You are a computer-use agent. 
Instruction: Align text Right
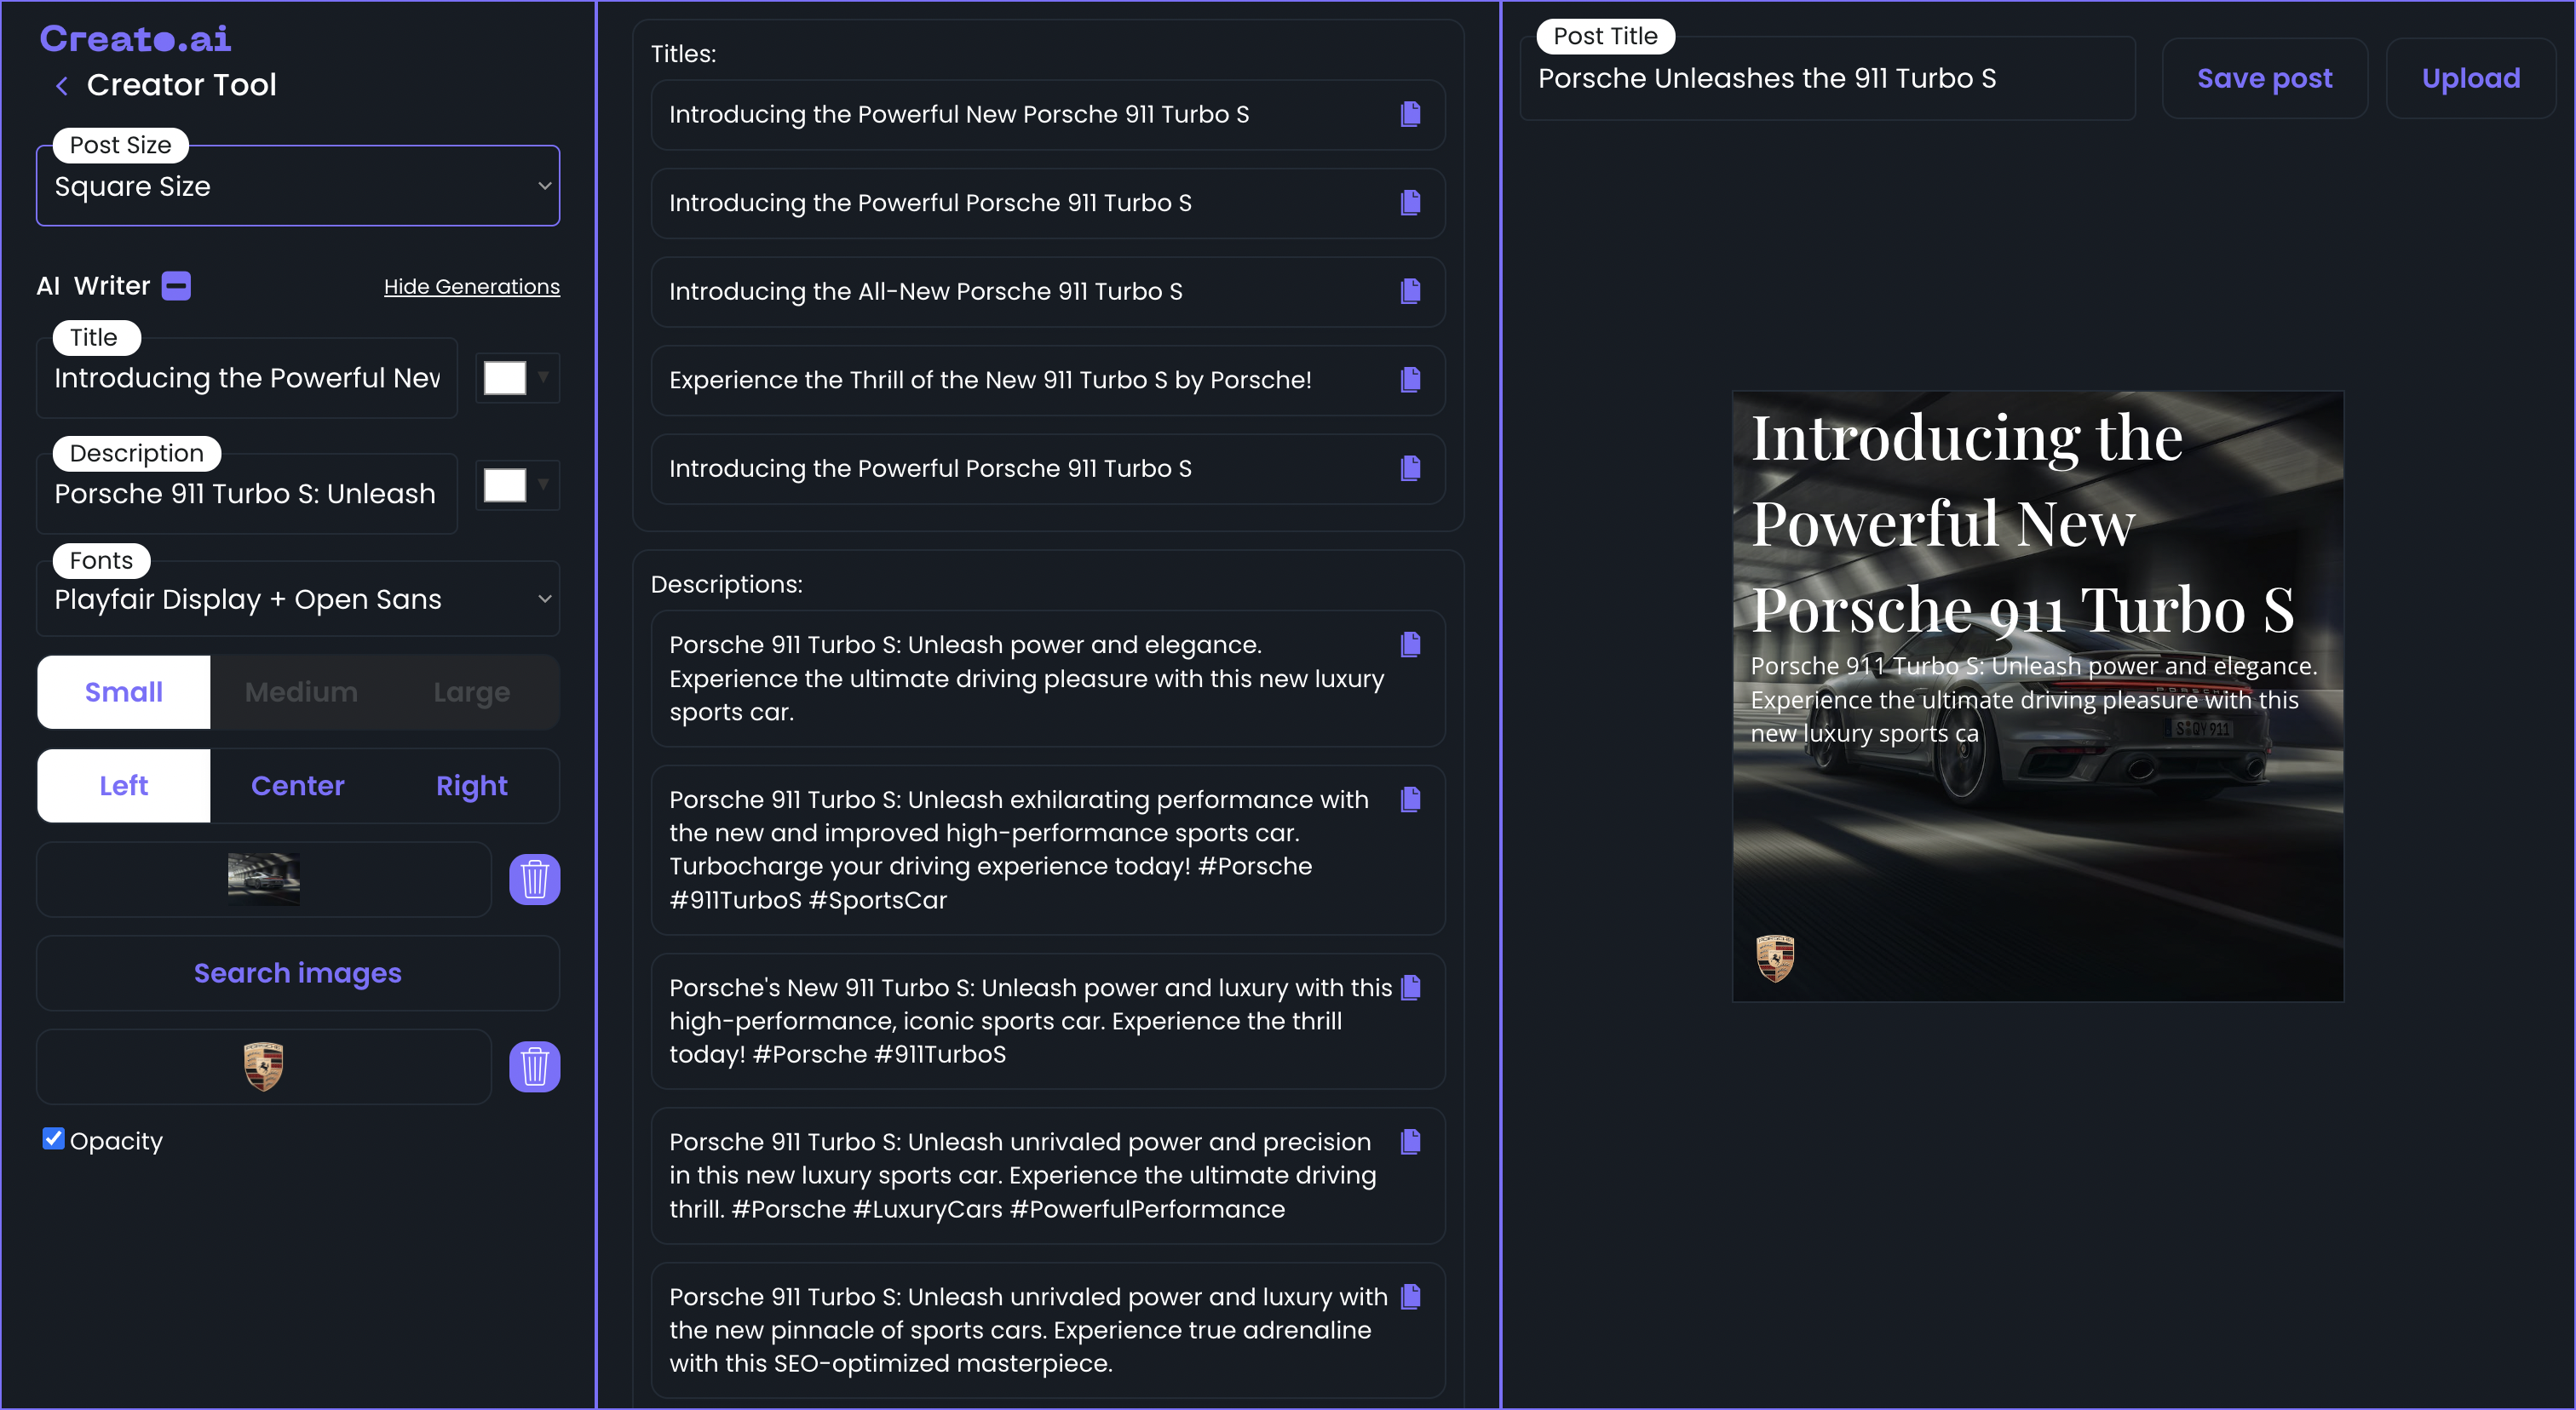pos(471,785)
